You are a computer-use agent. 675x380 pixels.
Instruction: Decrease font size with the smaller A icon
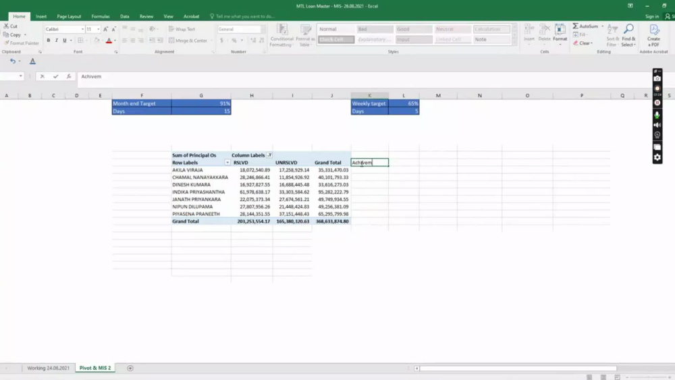pos(113,29)
